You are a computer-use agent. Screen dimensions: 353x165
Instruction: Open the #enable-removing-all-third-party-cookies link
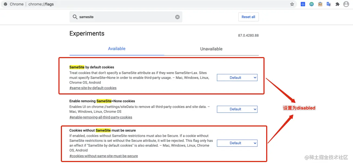click(101, 117)
